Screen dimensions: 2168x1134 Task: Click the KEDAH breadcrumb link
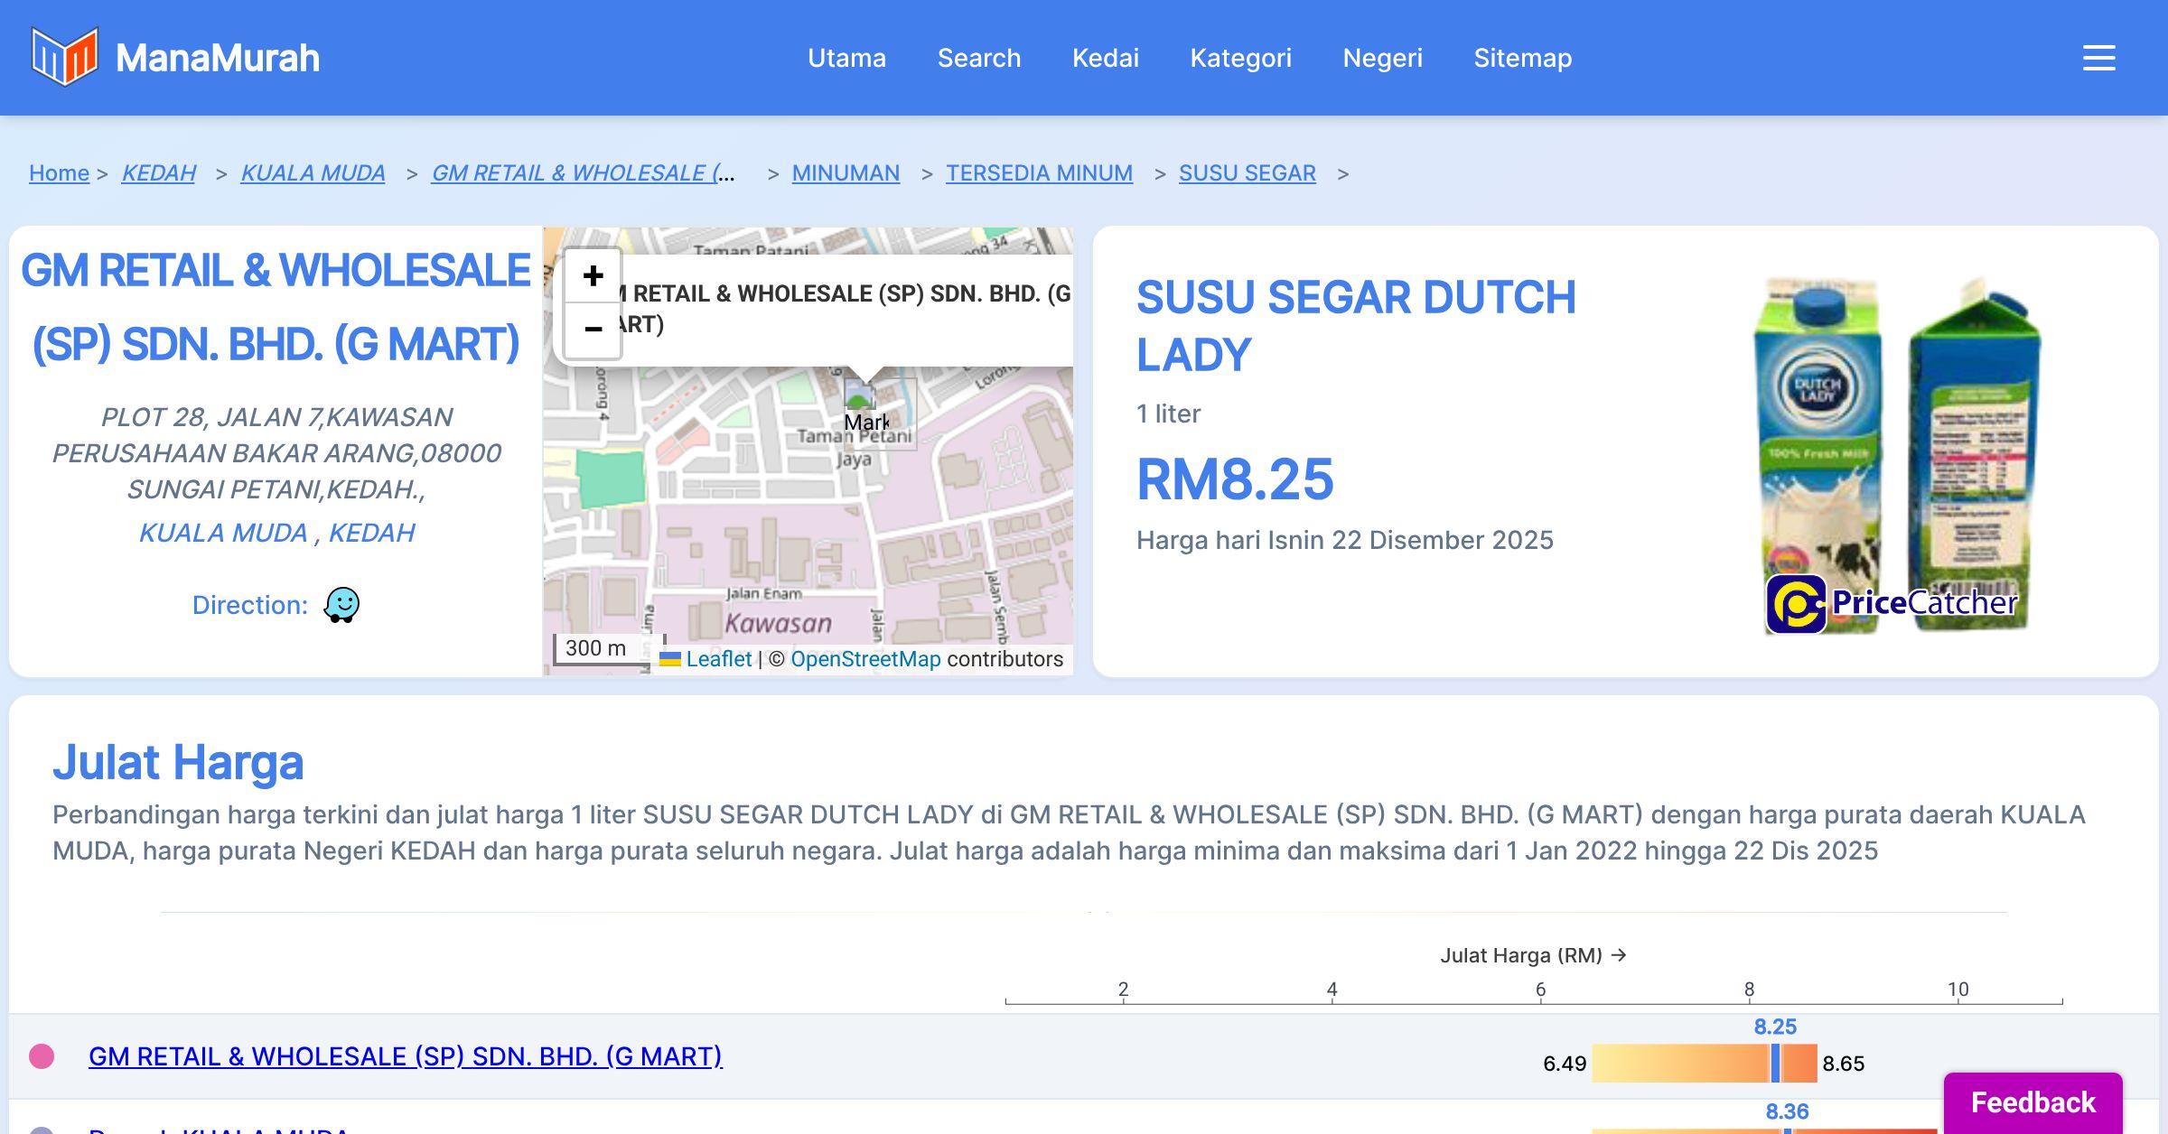coord(159,172)
